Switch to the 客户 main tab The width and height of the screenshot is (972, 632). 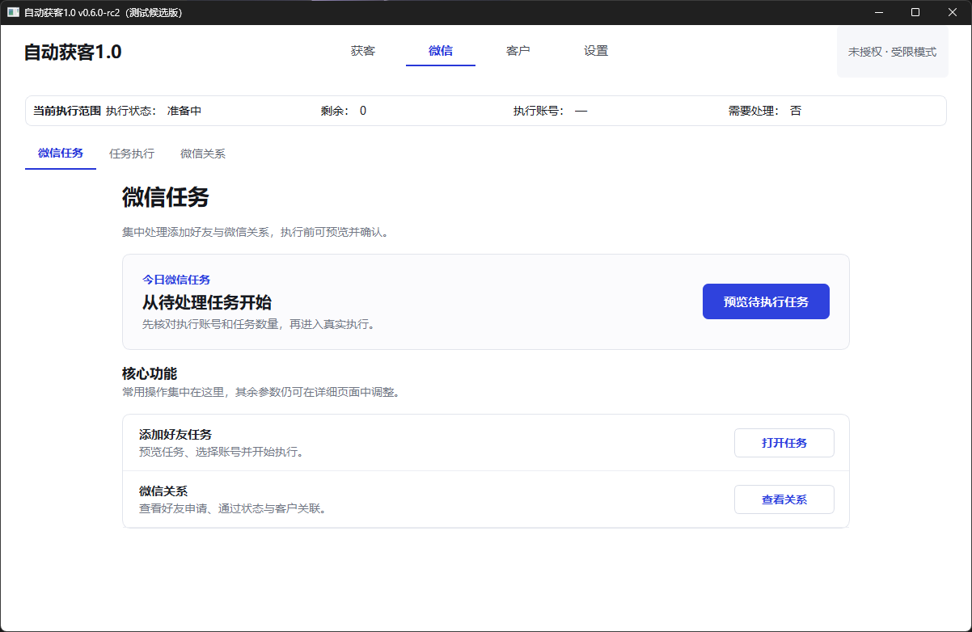(518, 51)
